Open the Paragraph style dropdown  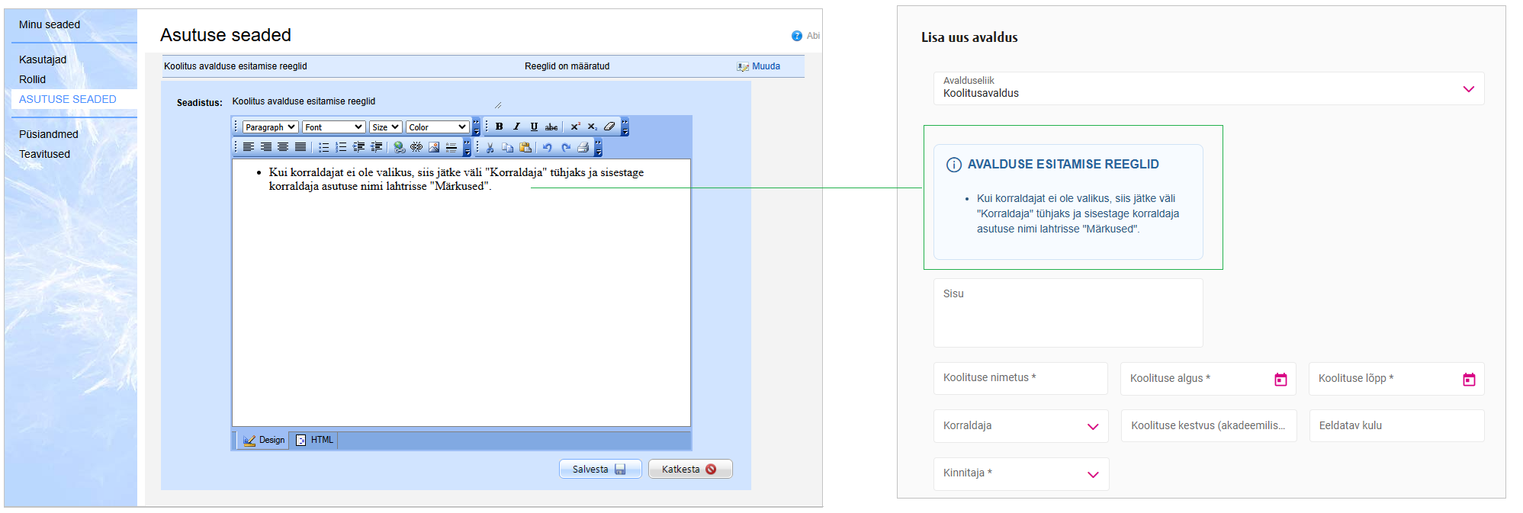270,127
